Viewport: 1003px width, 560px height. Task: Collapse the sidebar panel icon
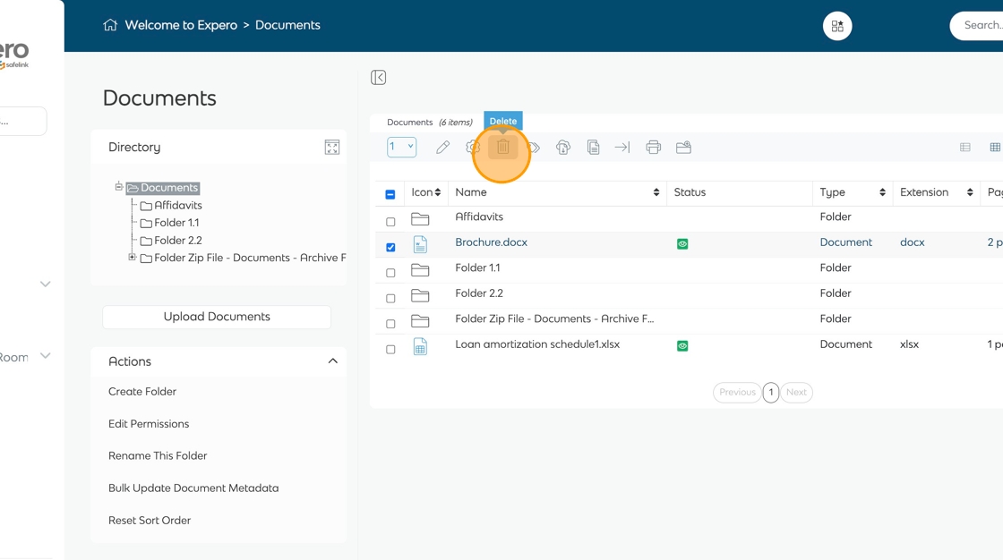(379, 78)
